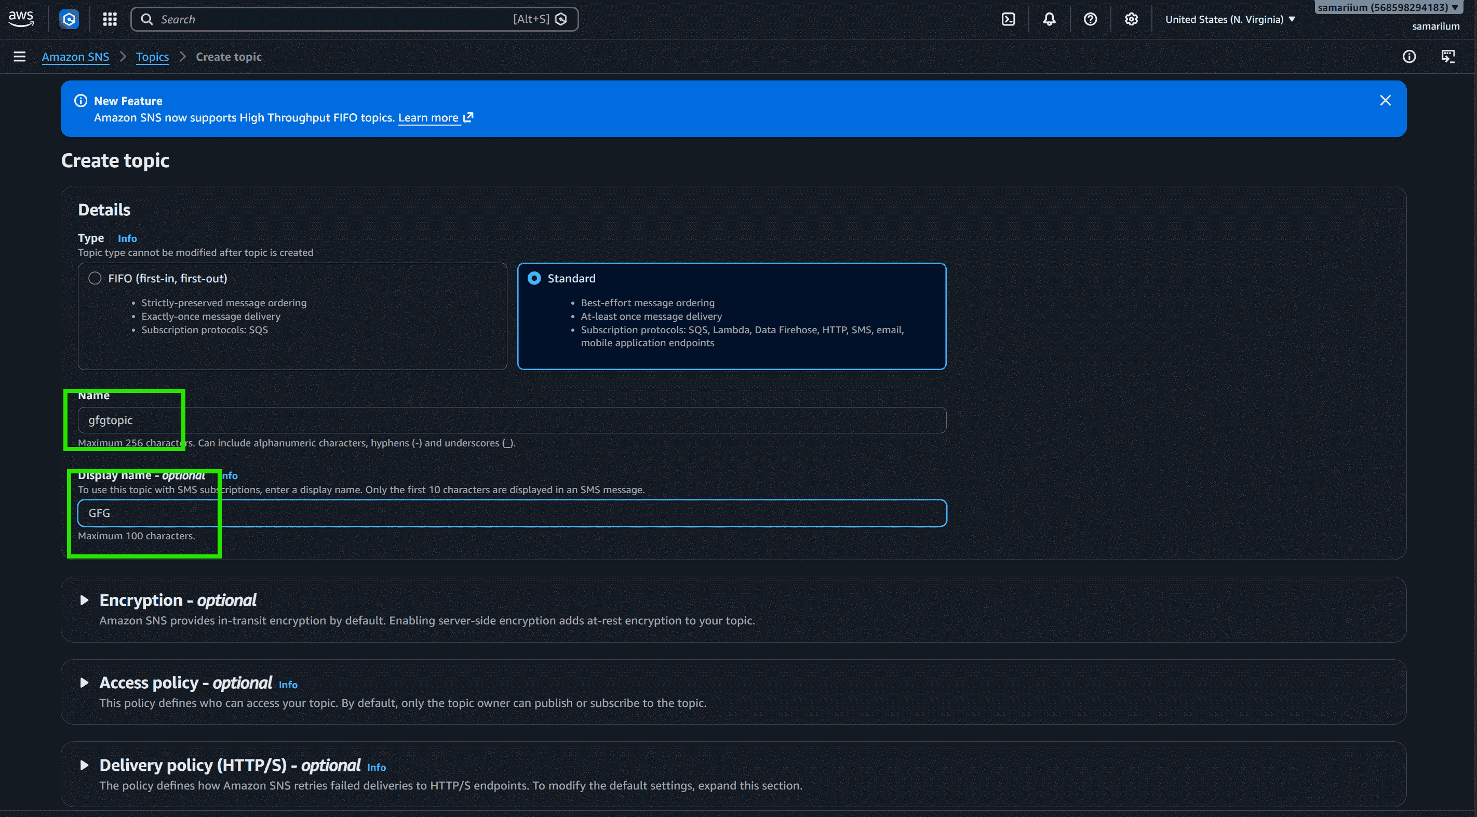Select the FIFO (first-in, first-out) radio button
The width and height of the screenshot is (1477, 817).
pos(95,278)
